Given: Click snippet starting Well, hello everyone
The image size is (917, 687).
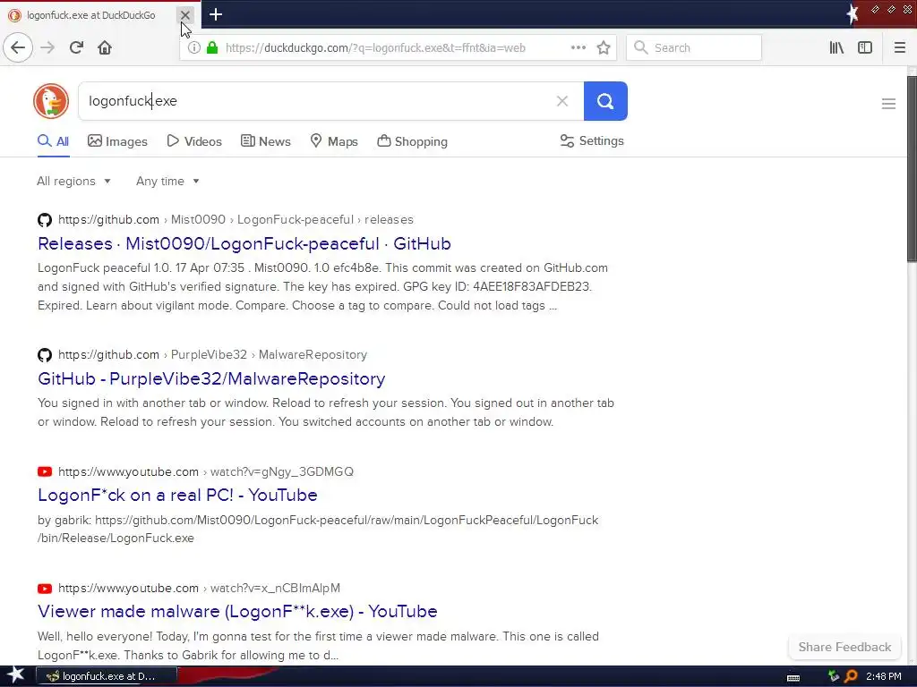Looking at the screenshot, I should (318, 646).
